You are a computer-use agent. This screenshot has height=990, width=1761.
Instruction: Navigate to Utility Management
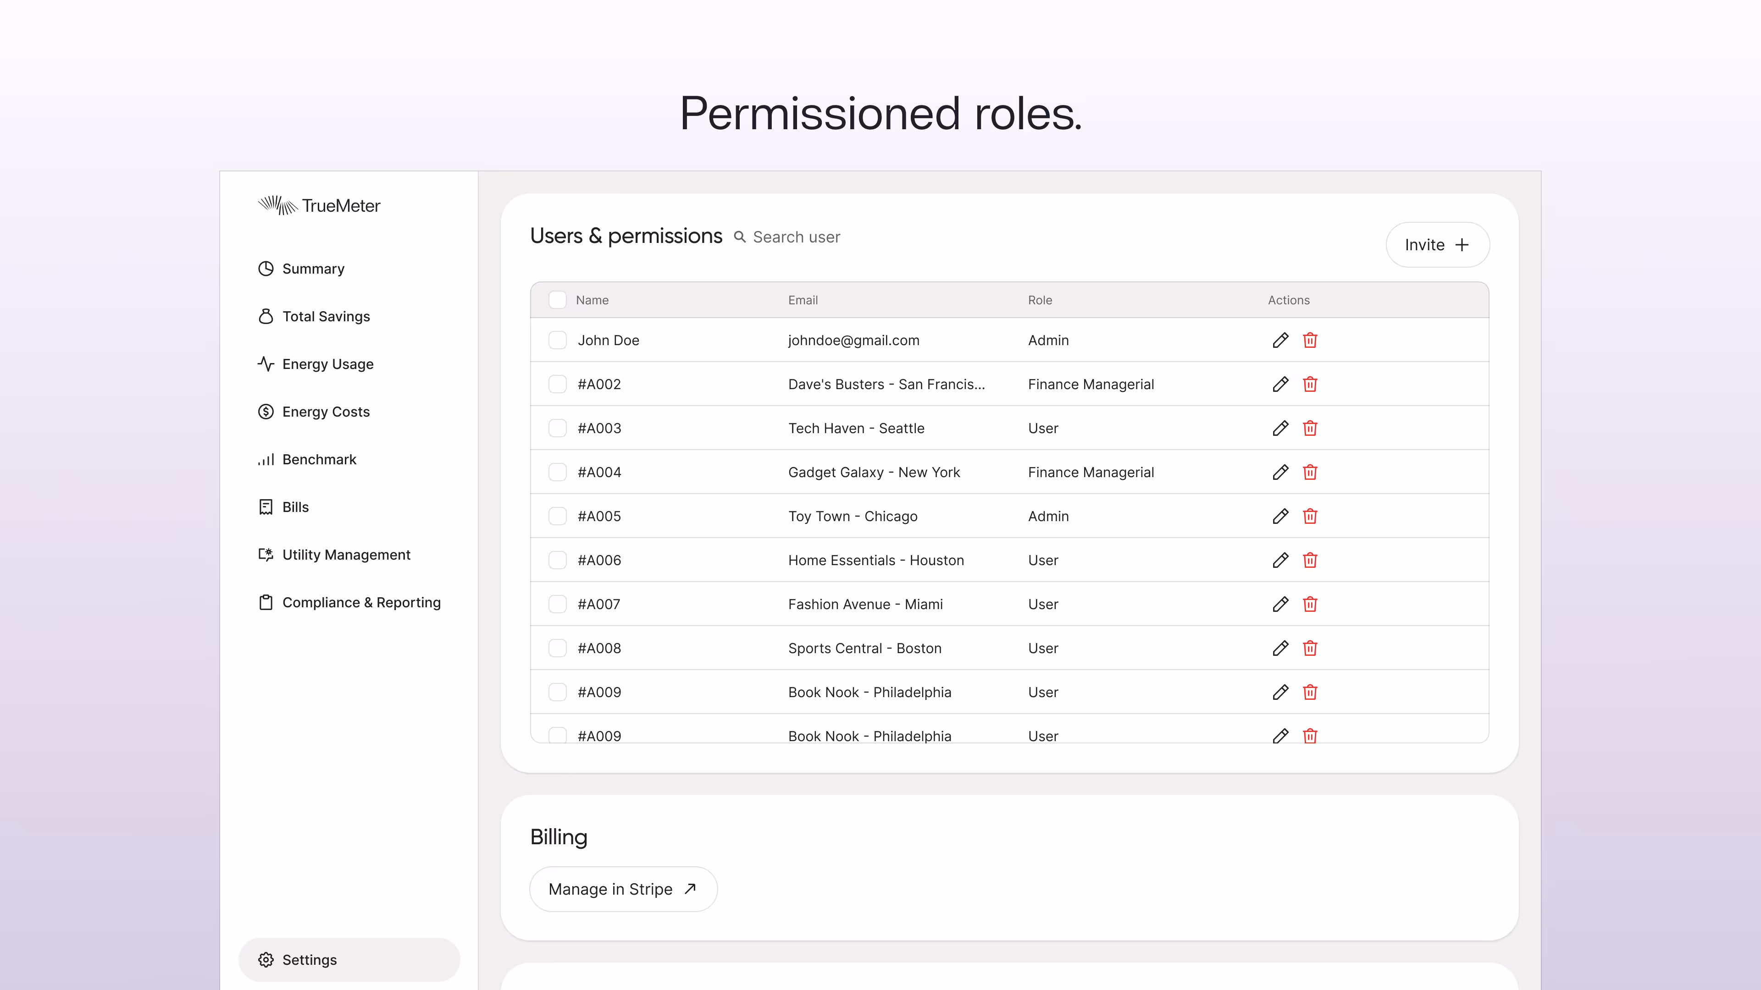click(346, 555)
